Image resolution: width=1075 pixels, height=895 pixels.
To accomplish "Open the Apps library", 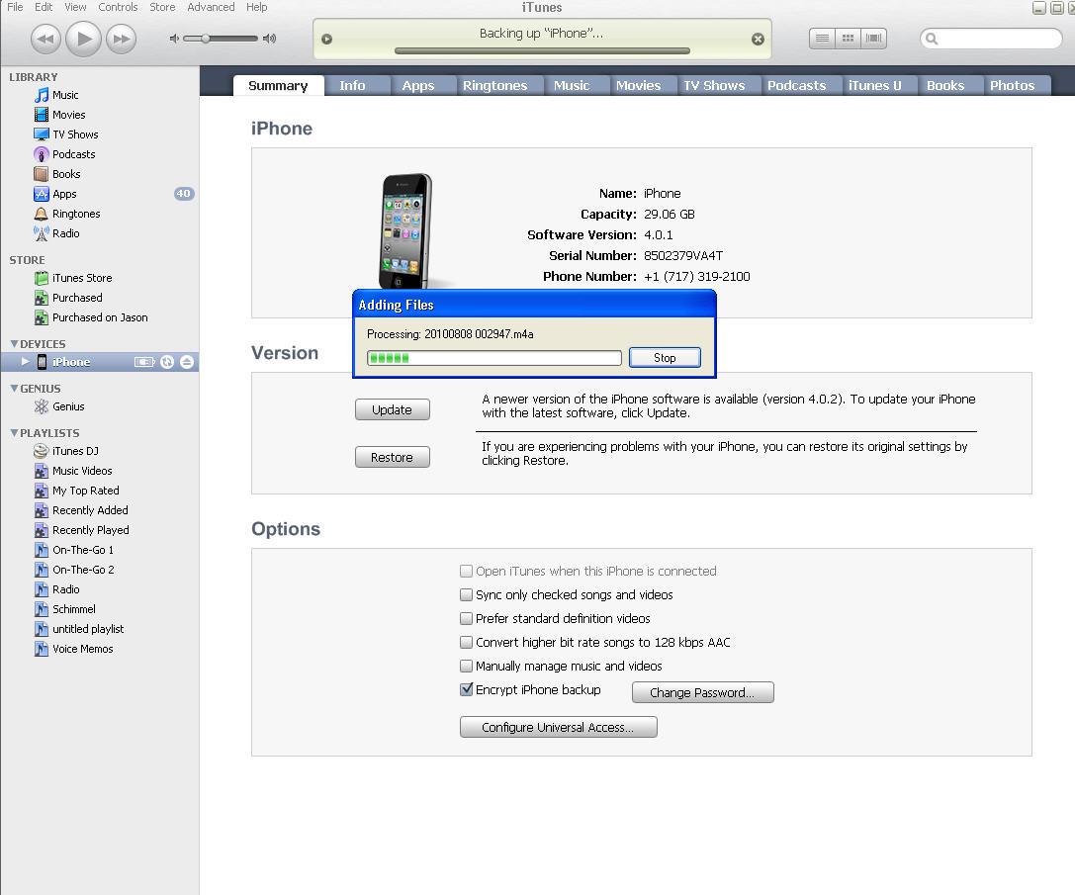I will tap(64, 194).
